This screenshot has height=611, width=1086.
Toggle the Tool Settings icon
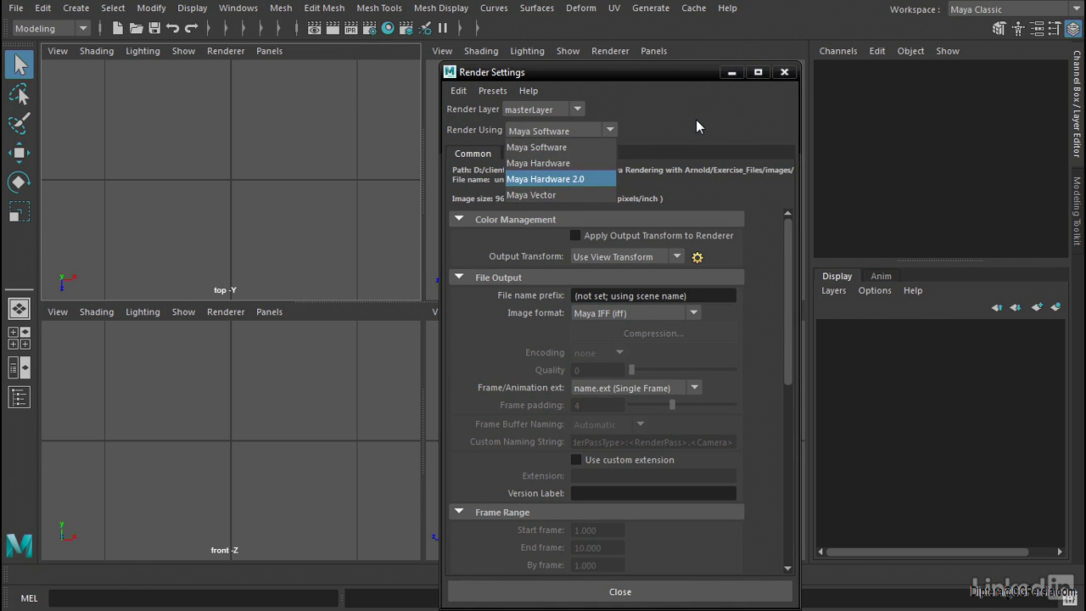(x=1055, y=28)
